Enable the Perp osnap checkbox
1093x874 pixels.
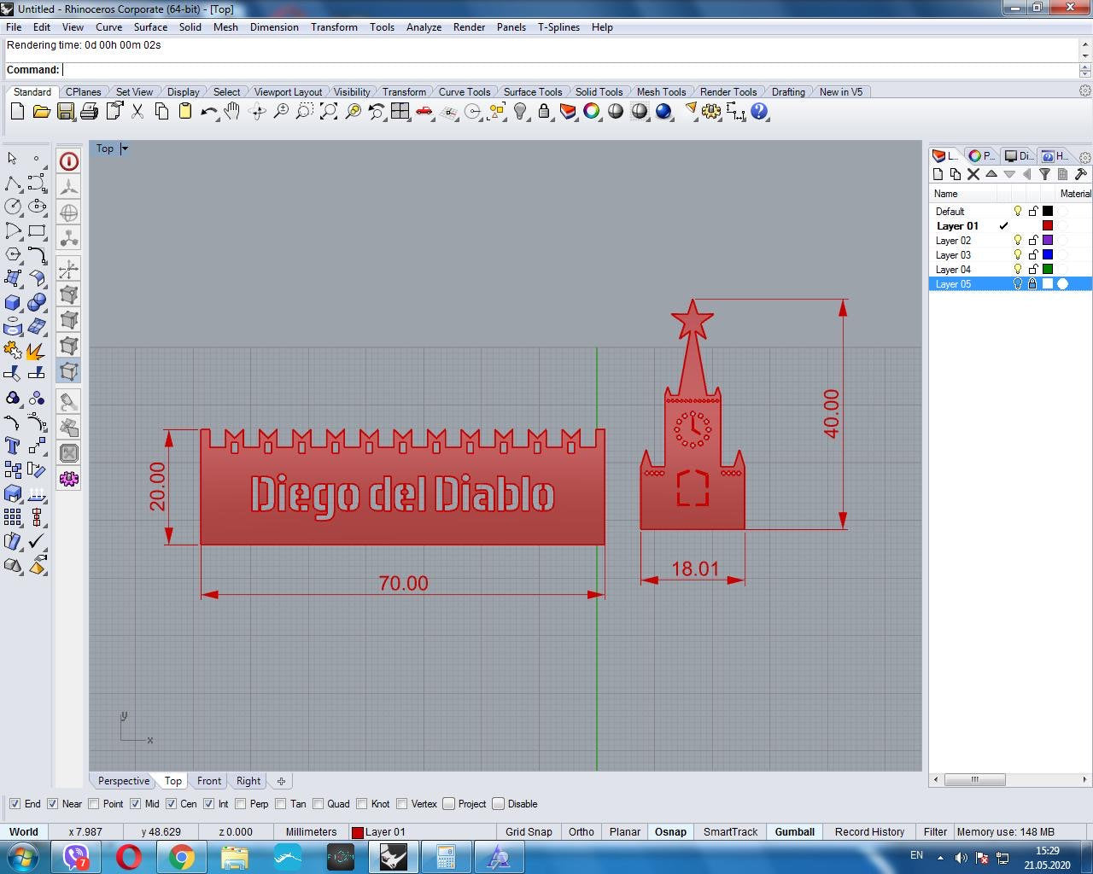coord(241,804)
